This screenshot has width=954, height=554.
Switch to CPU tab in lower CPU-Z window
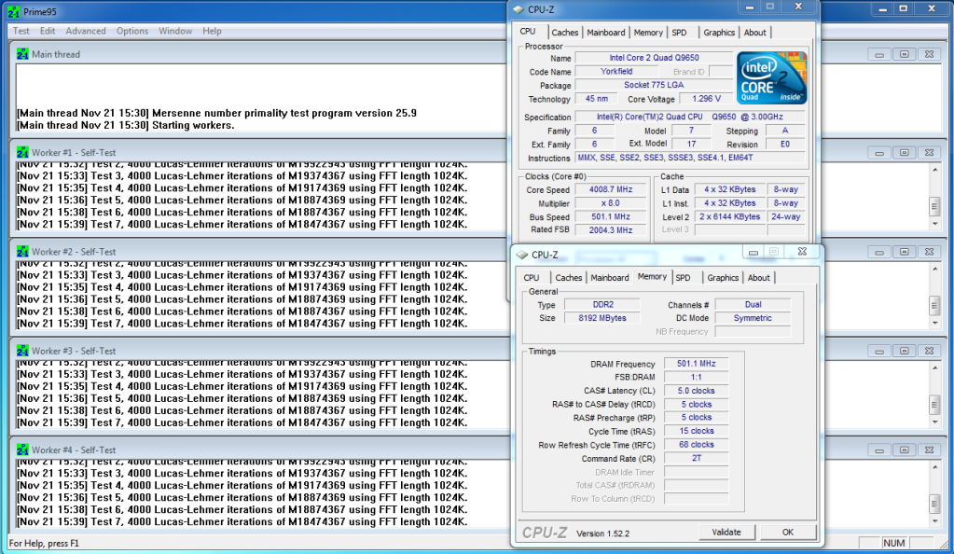532,278
